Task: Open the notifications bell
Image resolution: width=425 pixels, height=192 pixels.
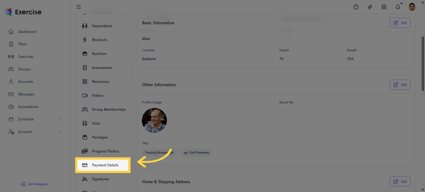Action: [398, 7]
